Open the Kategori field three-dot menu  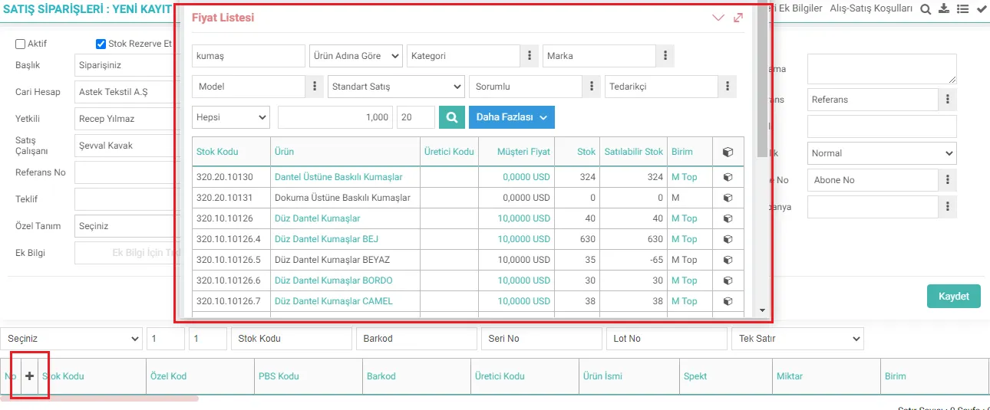pyautogui.click(x=529, y=56)
